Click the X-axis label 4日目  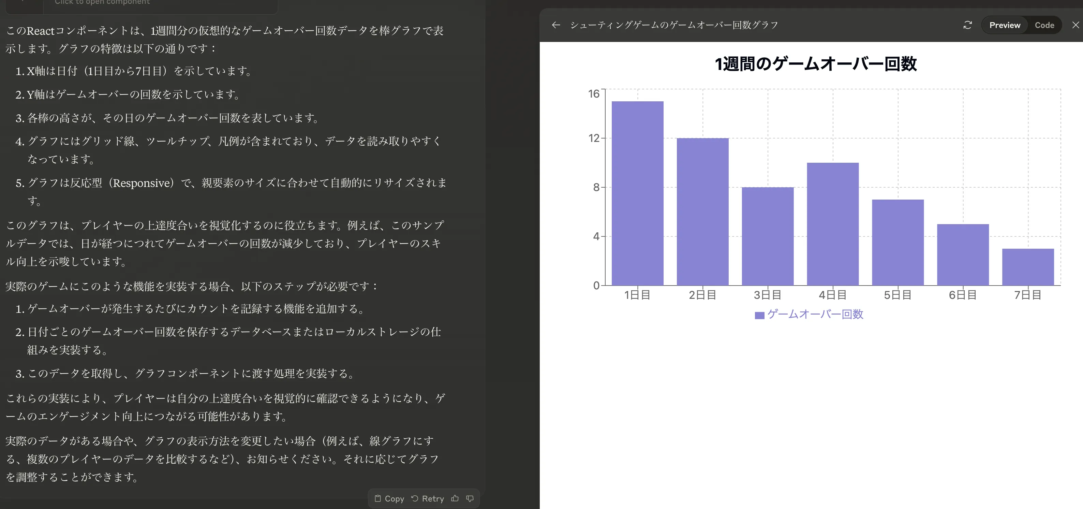pyautogui.click(x=833, y=295)
